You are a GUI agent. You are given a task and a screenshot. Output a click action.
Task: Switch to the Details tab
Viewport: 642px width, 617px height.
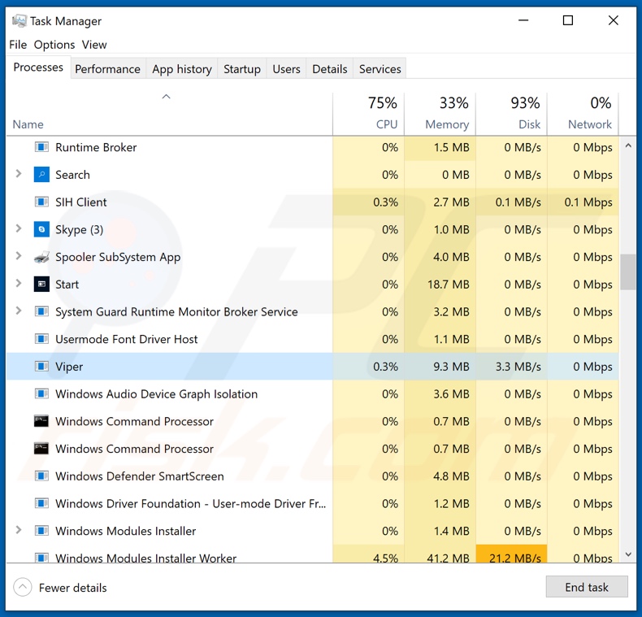click(330, 69)
